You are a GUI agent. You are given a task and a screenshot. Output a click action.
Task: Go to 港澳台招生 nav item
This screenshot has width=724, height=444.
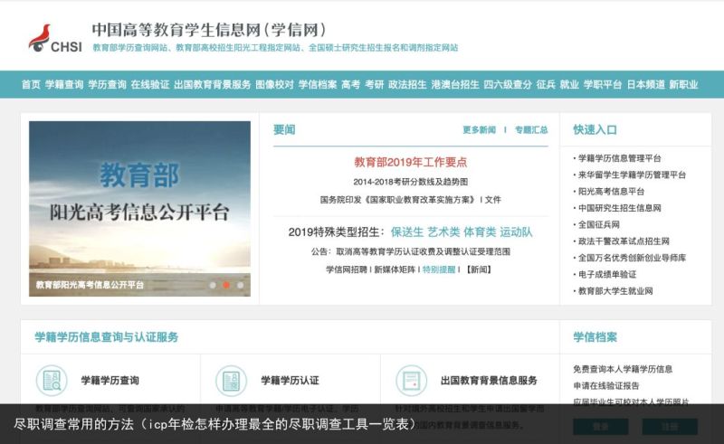455,84
